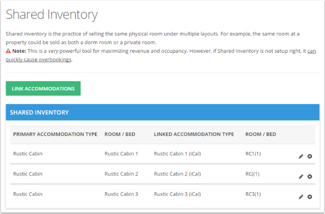Viewport: 325px width, 214px height.
Task: Click the 'RC3(1)' room value
Action: tap(253, 194)
